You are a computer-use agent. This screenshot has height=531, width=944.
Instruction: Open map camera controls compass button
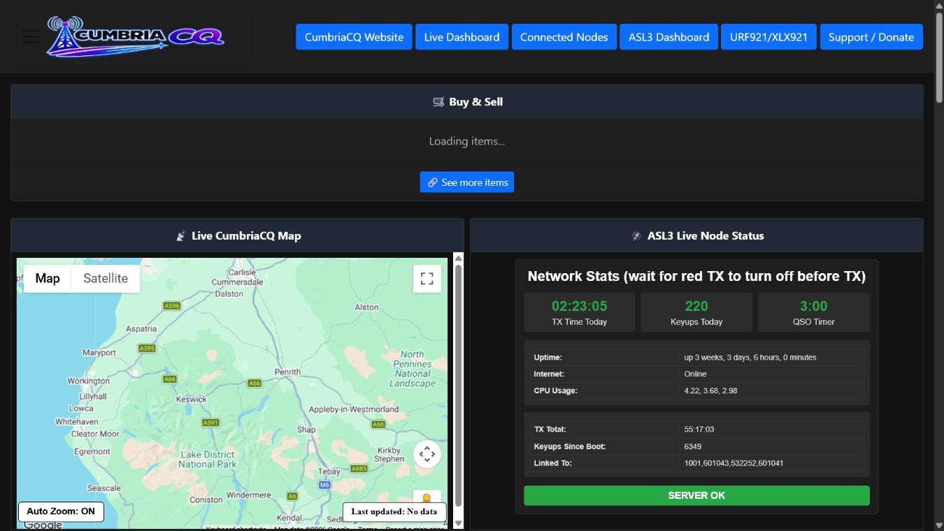click(x=427, y=454)
